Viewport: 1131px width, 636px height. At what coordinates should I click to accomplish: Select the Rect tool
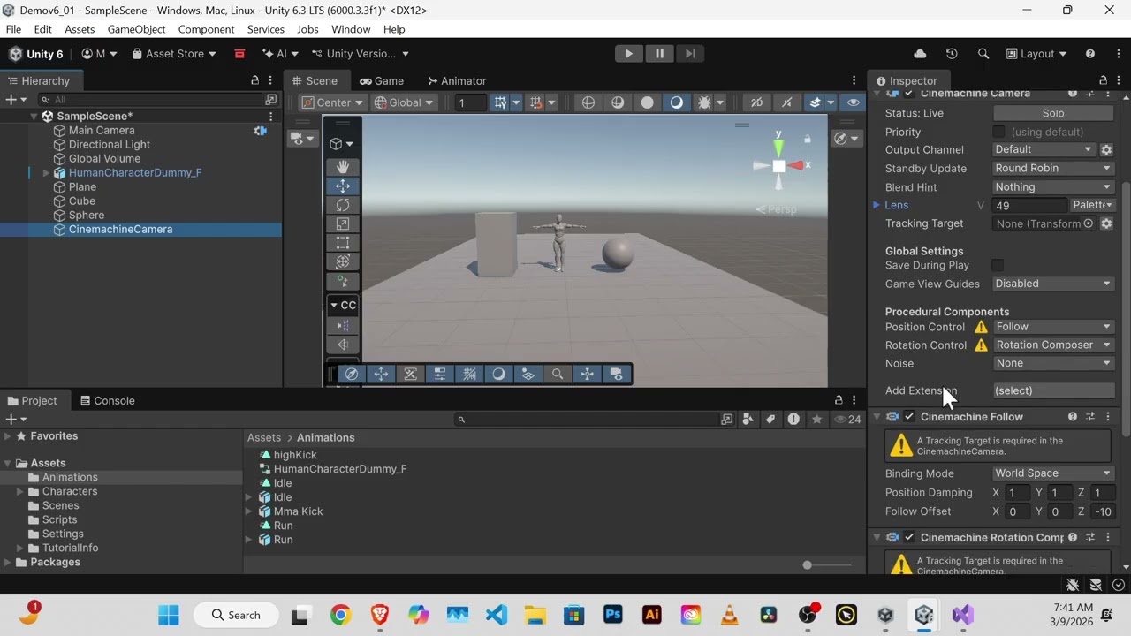point(343,242)
